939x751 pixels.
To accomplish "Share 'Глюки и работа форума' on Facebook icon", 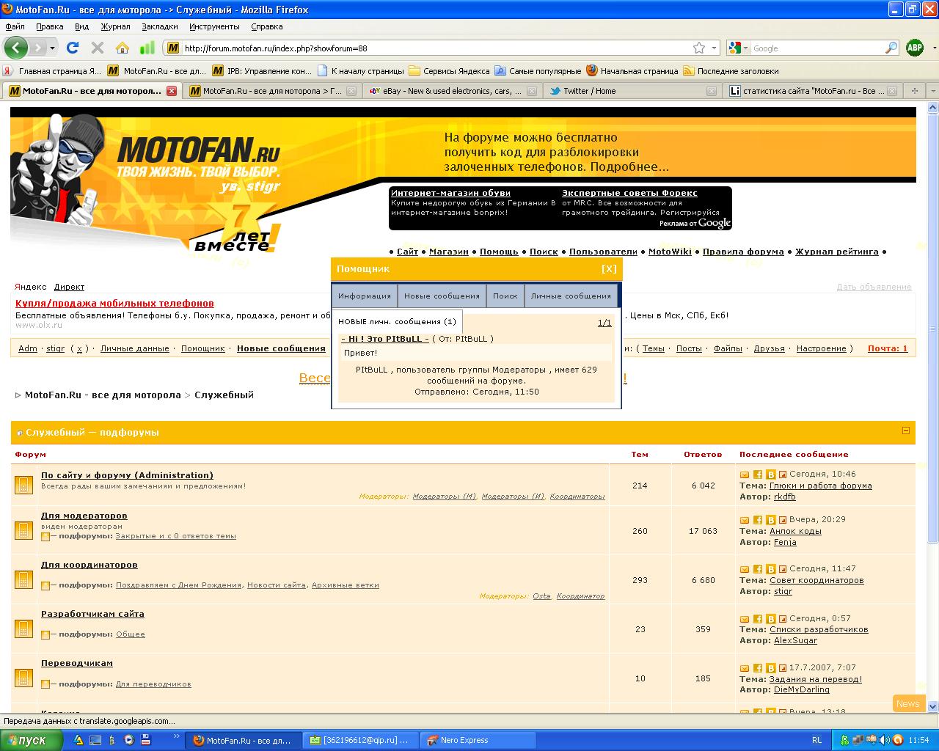I will (x=758, y=475).
